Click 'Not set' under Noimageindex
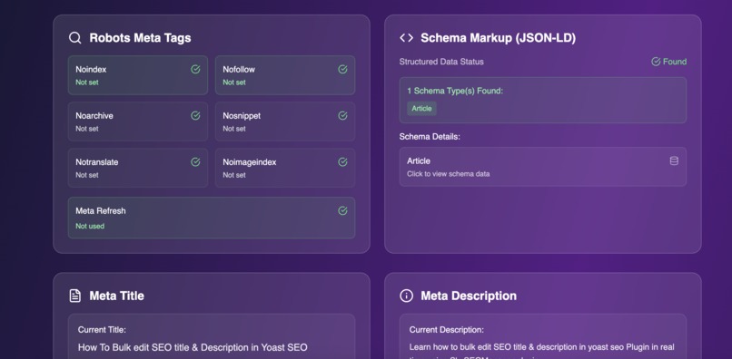This screenshot has width=732, height=359. (x=234, y=175)
